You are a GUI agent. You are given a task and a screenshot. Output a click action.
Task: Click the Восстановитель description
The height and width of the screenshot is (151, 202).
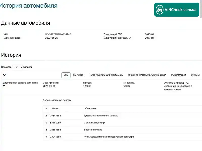[93, 130]
